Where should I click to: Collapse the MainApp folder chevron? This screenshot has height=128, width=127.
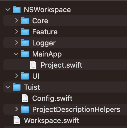(16, 54)
